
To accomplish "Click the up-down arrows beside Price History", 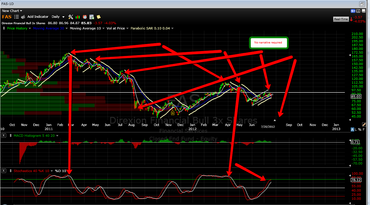I will point(4,28).
